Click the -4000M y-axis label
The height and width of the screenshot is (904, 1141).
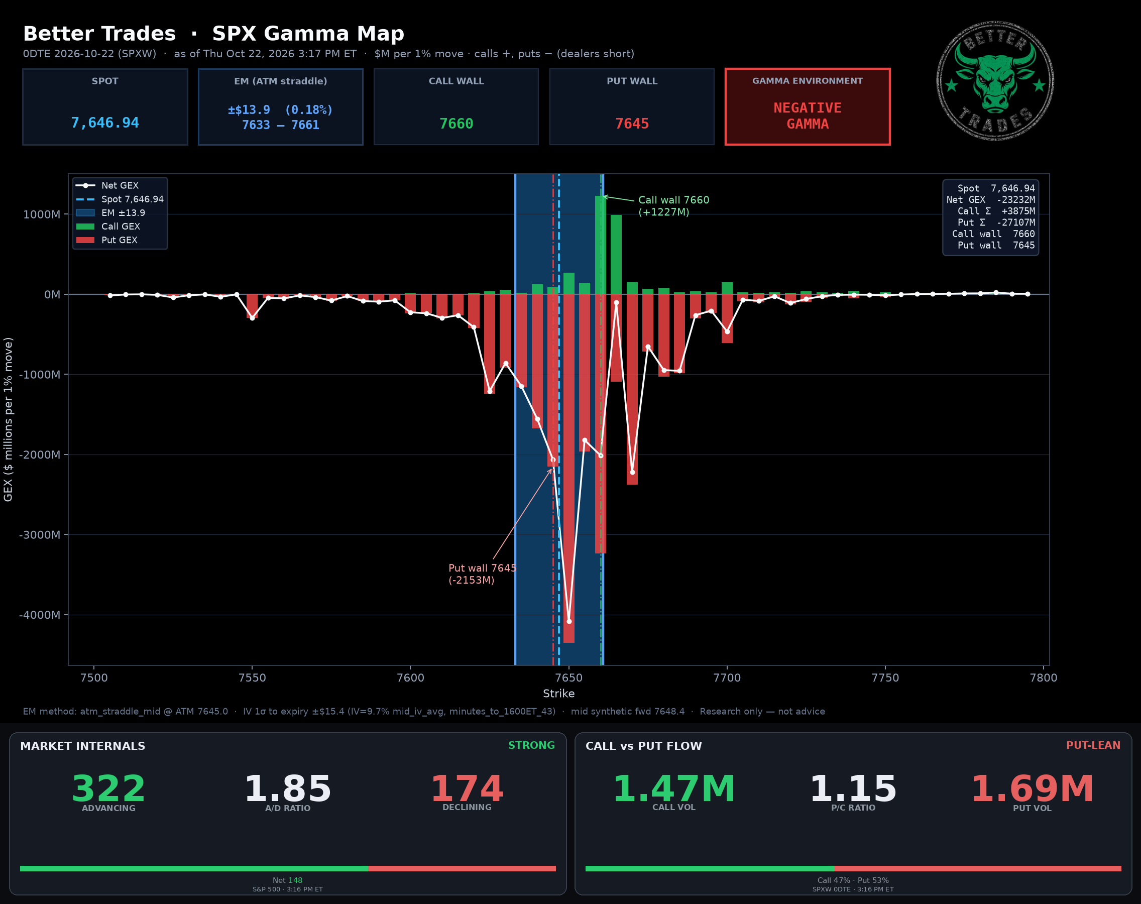tap(40, 615)
